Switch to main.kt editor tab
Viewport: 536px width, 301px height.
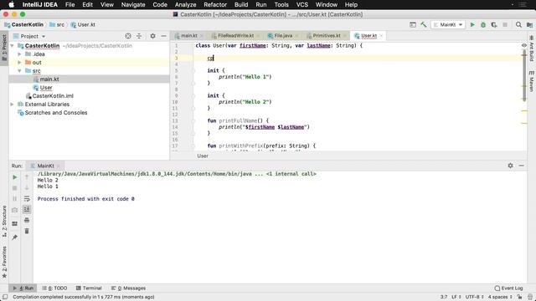tap(188, 35)
